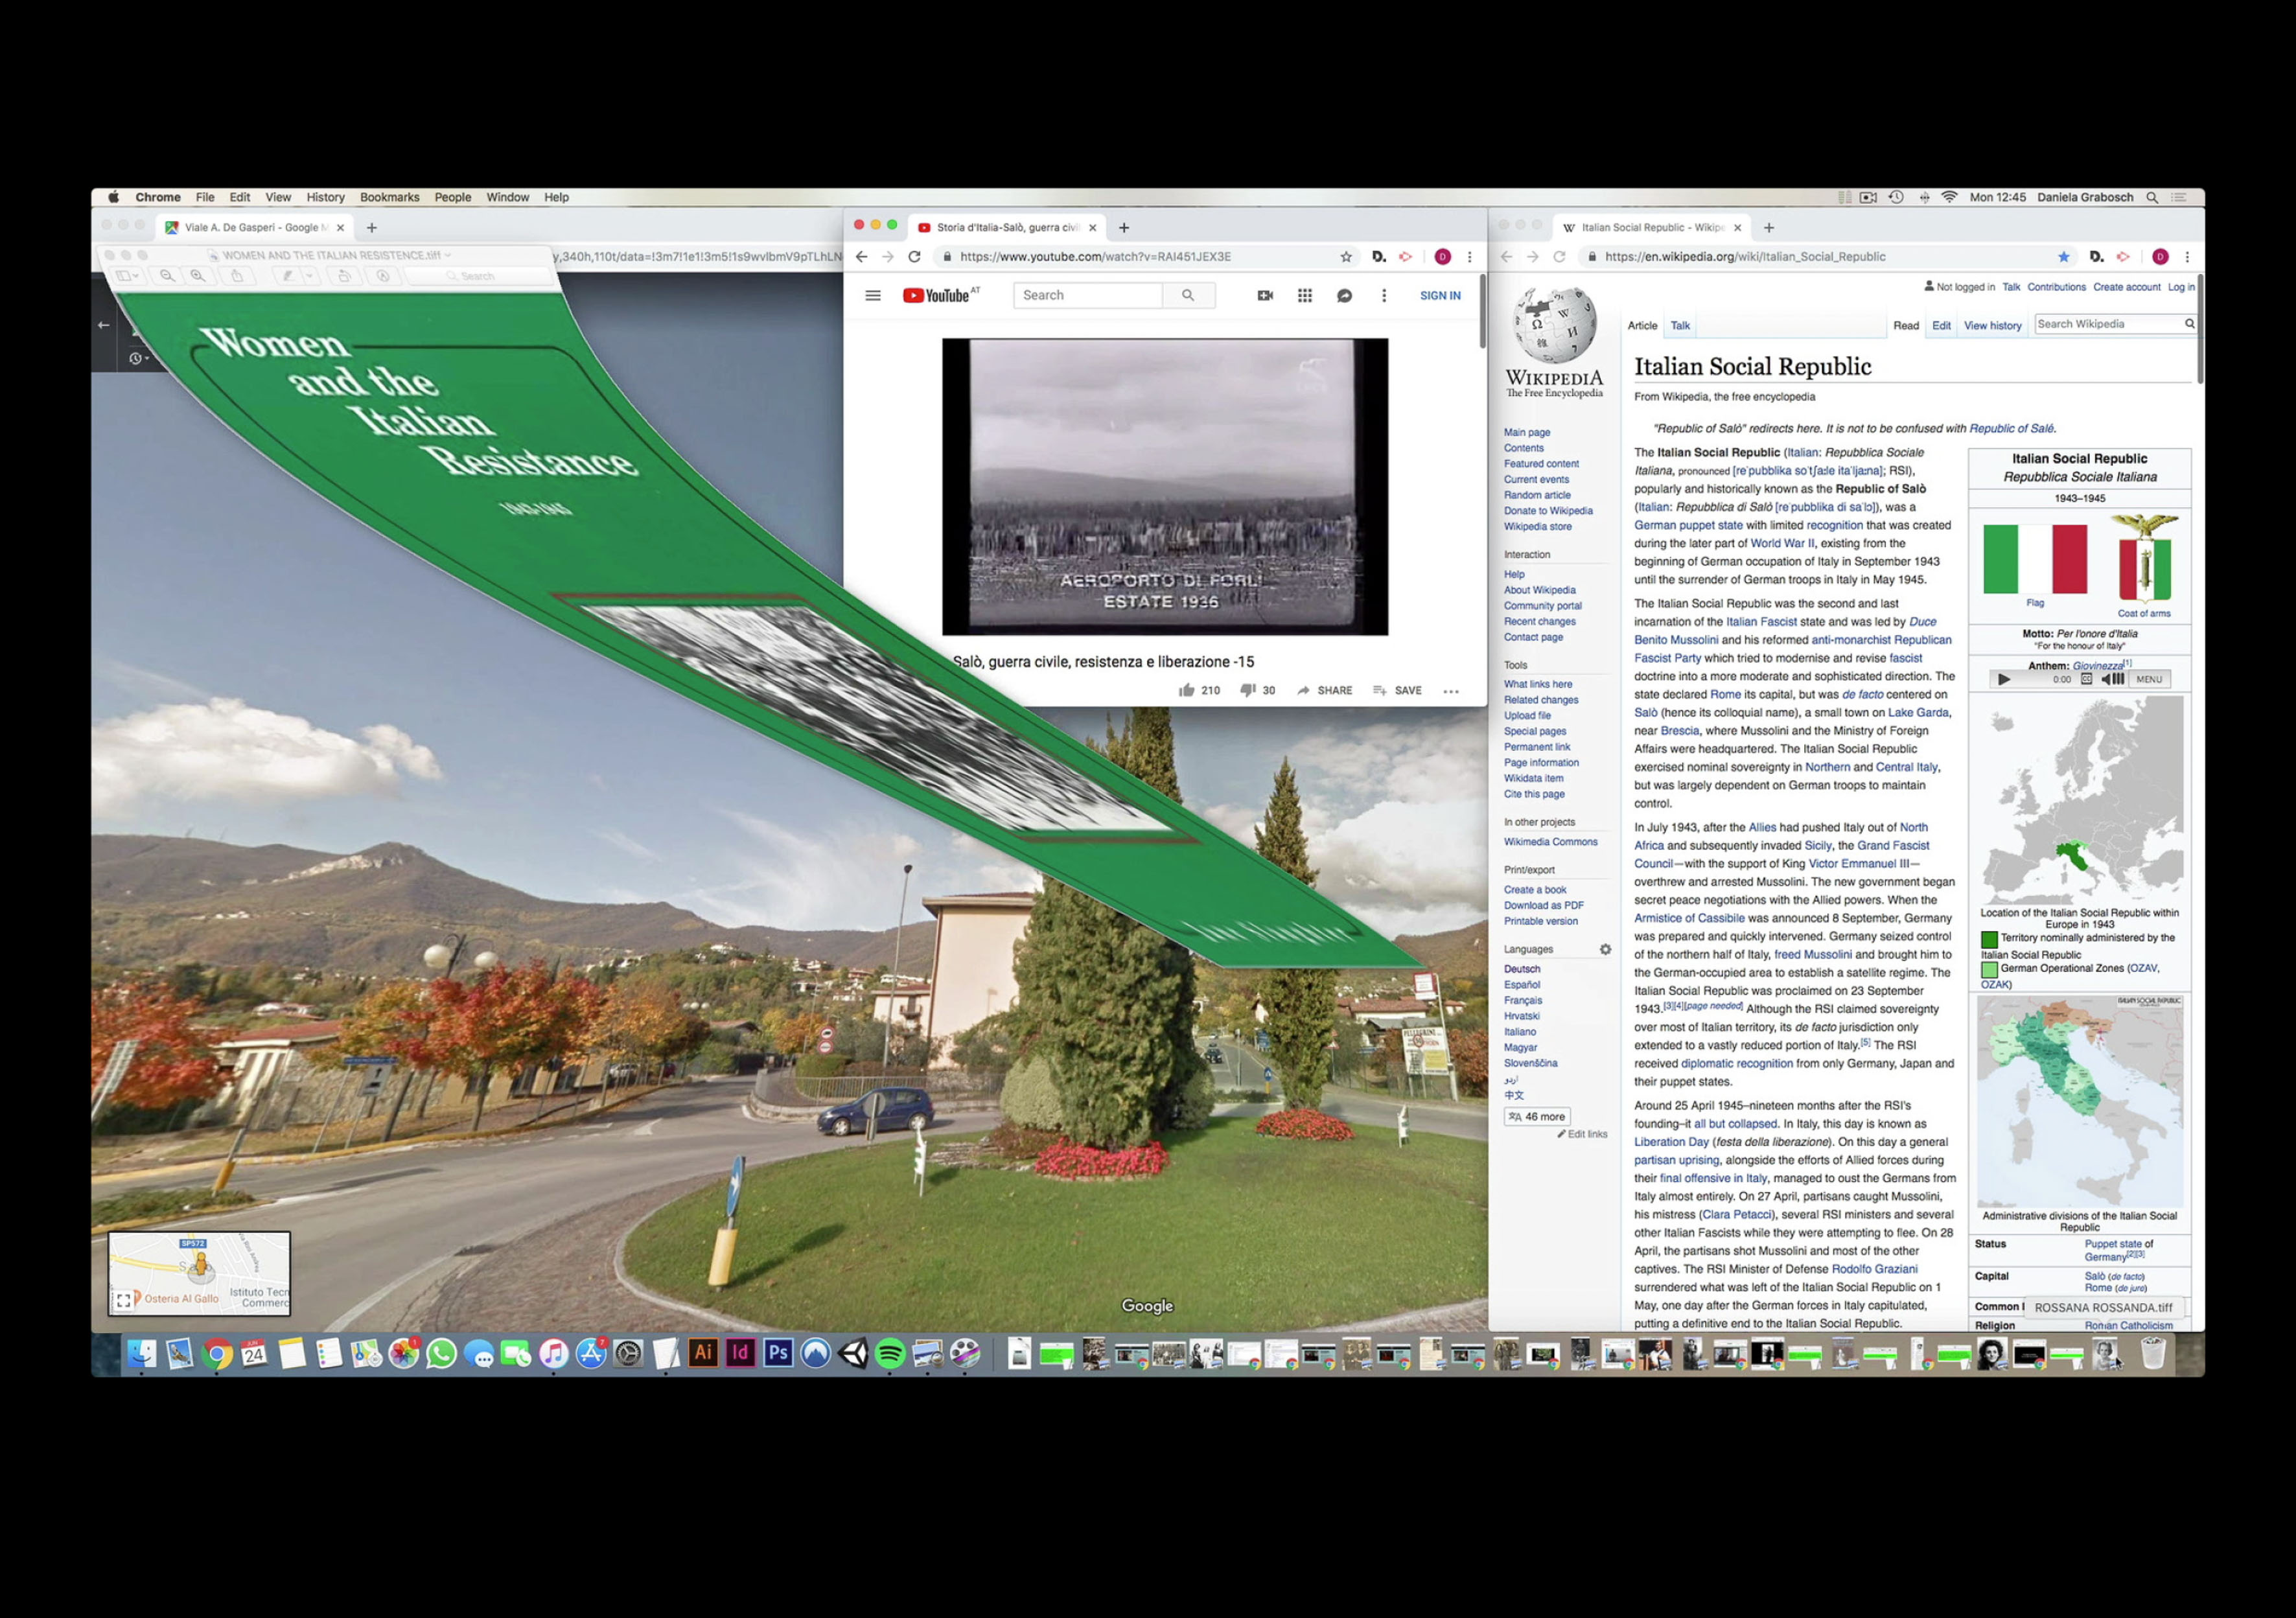This screenshot has height=1618, width=2296.
Task: Dislike the video with thumbs down
Action: pos(1247,690)
